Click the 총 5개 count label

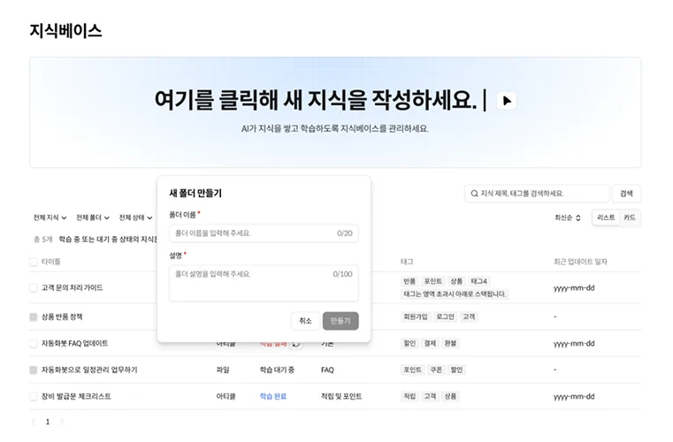tap(43, 240)
